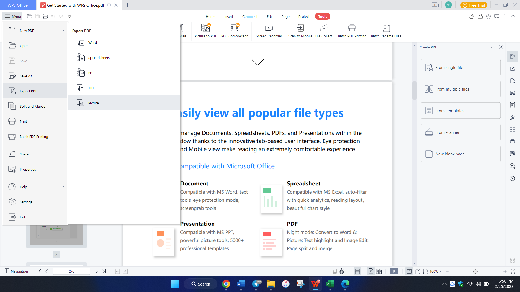Start the slideshow play button
This screenshot has width=520, height=292.
(394, 271)
